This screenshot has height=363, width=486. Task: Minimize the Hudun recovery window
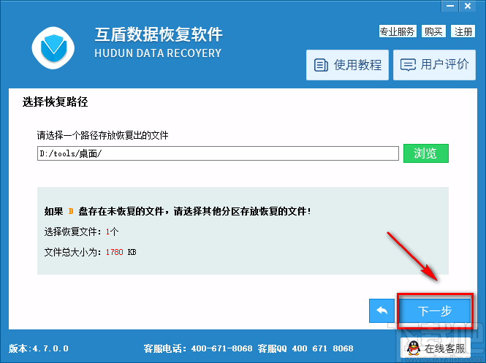click(450, 6)
